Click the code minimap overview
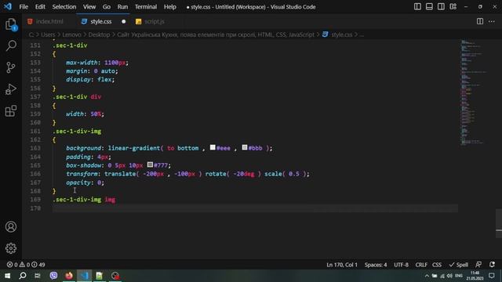The width and height of the screenshot is (502, 282). (x=474, y=92)
